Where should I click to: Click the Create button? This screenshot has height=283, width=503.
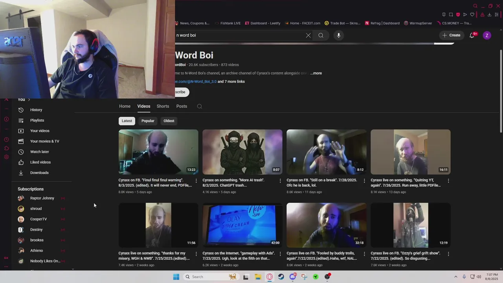(x=451, y=35)
